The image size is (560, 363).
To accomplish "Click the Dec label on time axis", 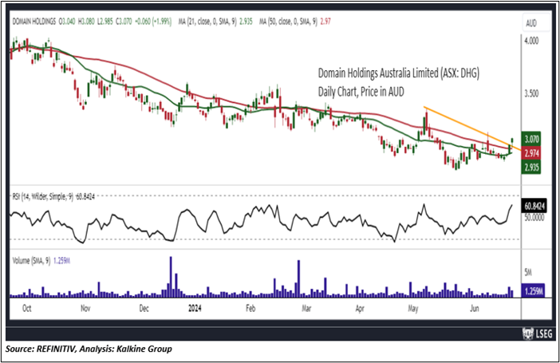I will [144, 308].
